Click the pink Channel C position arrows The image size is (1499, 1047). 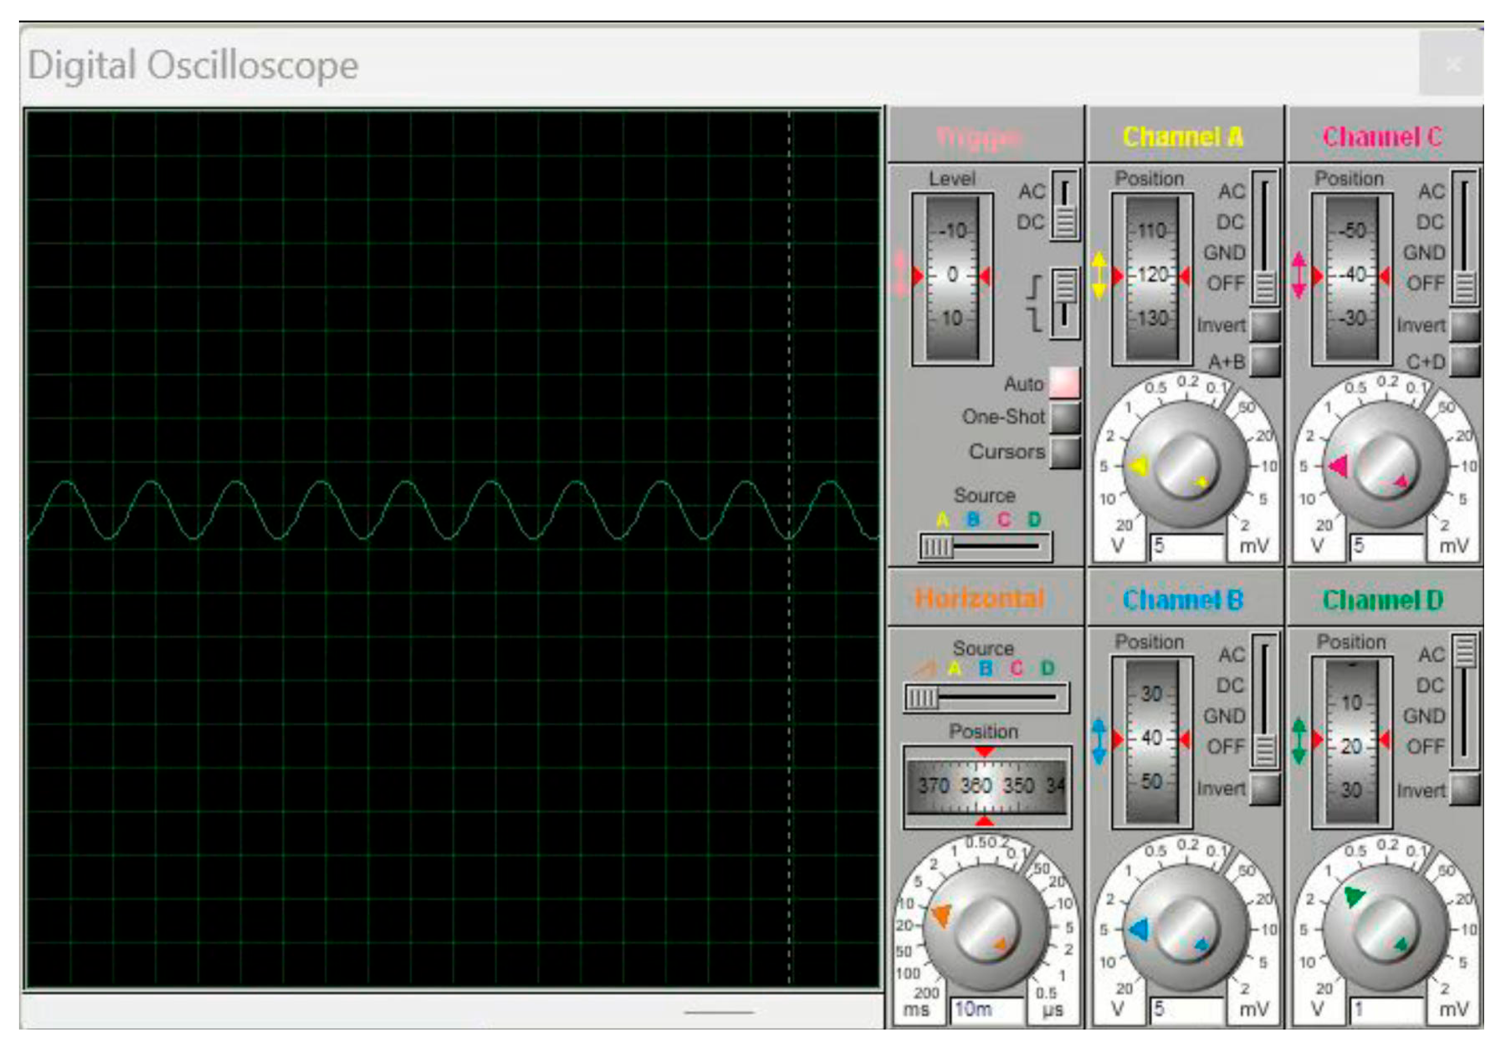[1299, 276]
